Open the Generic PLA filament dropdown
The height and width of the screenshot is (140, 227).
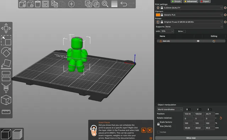coord(189,15)
